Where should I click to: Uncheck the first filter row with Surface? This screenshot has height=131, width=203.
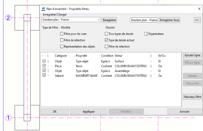pos(44,61)
